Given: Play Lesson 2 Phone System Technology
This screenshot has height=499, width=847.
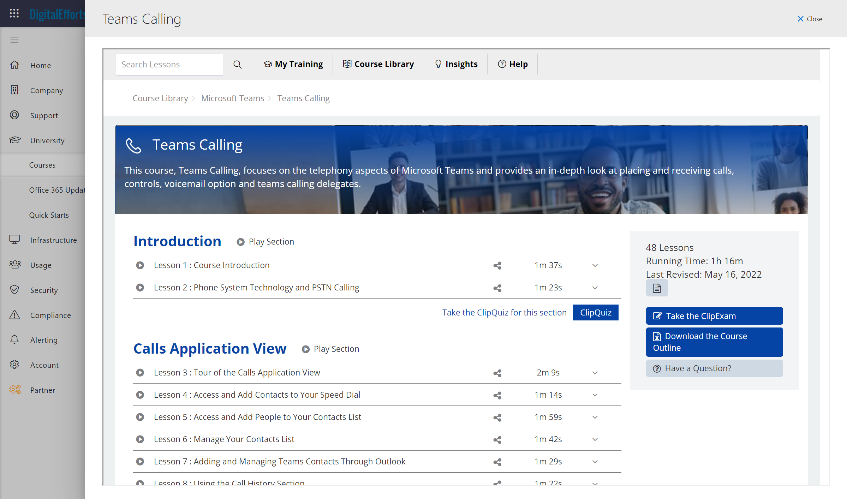Looking at the screenshot, I should coord(140,288).
